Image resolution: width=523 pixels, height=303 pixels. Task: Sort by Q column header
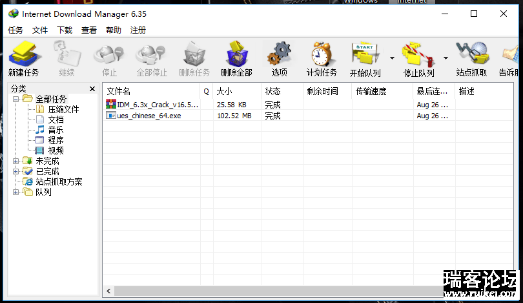click(207, 92)
